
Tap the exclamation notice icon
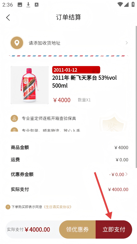8,207
